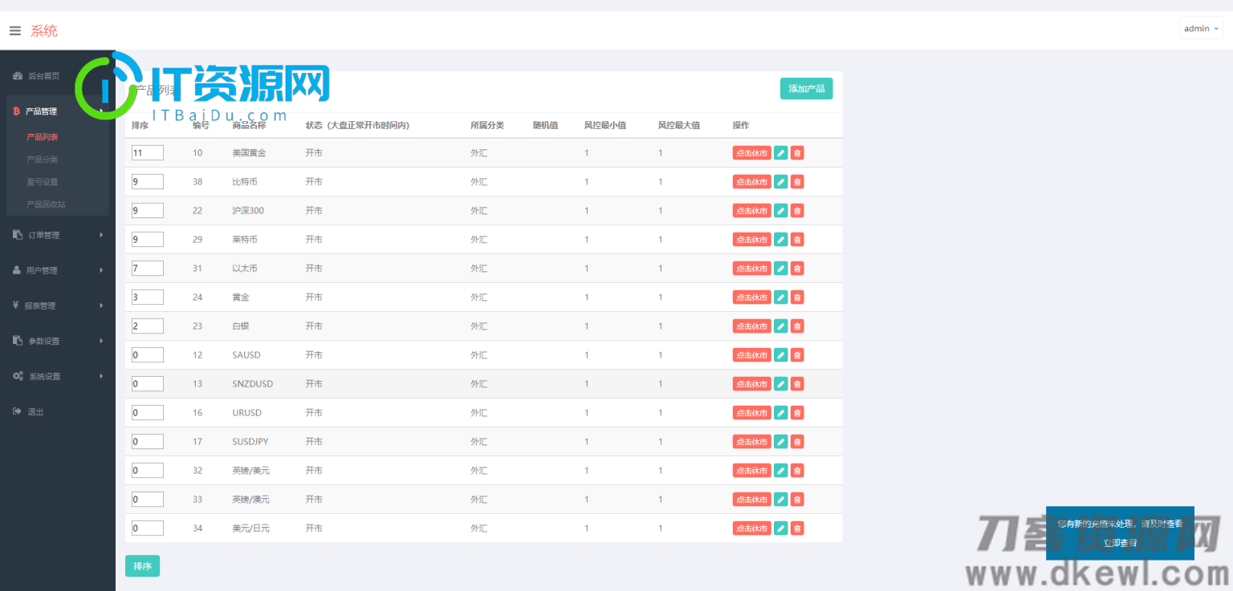Expand the 报表管理 sidebar menu

point(58,306)
